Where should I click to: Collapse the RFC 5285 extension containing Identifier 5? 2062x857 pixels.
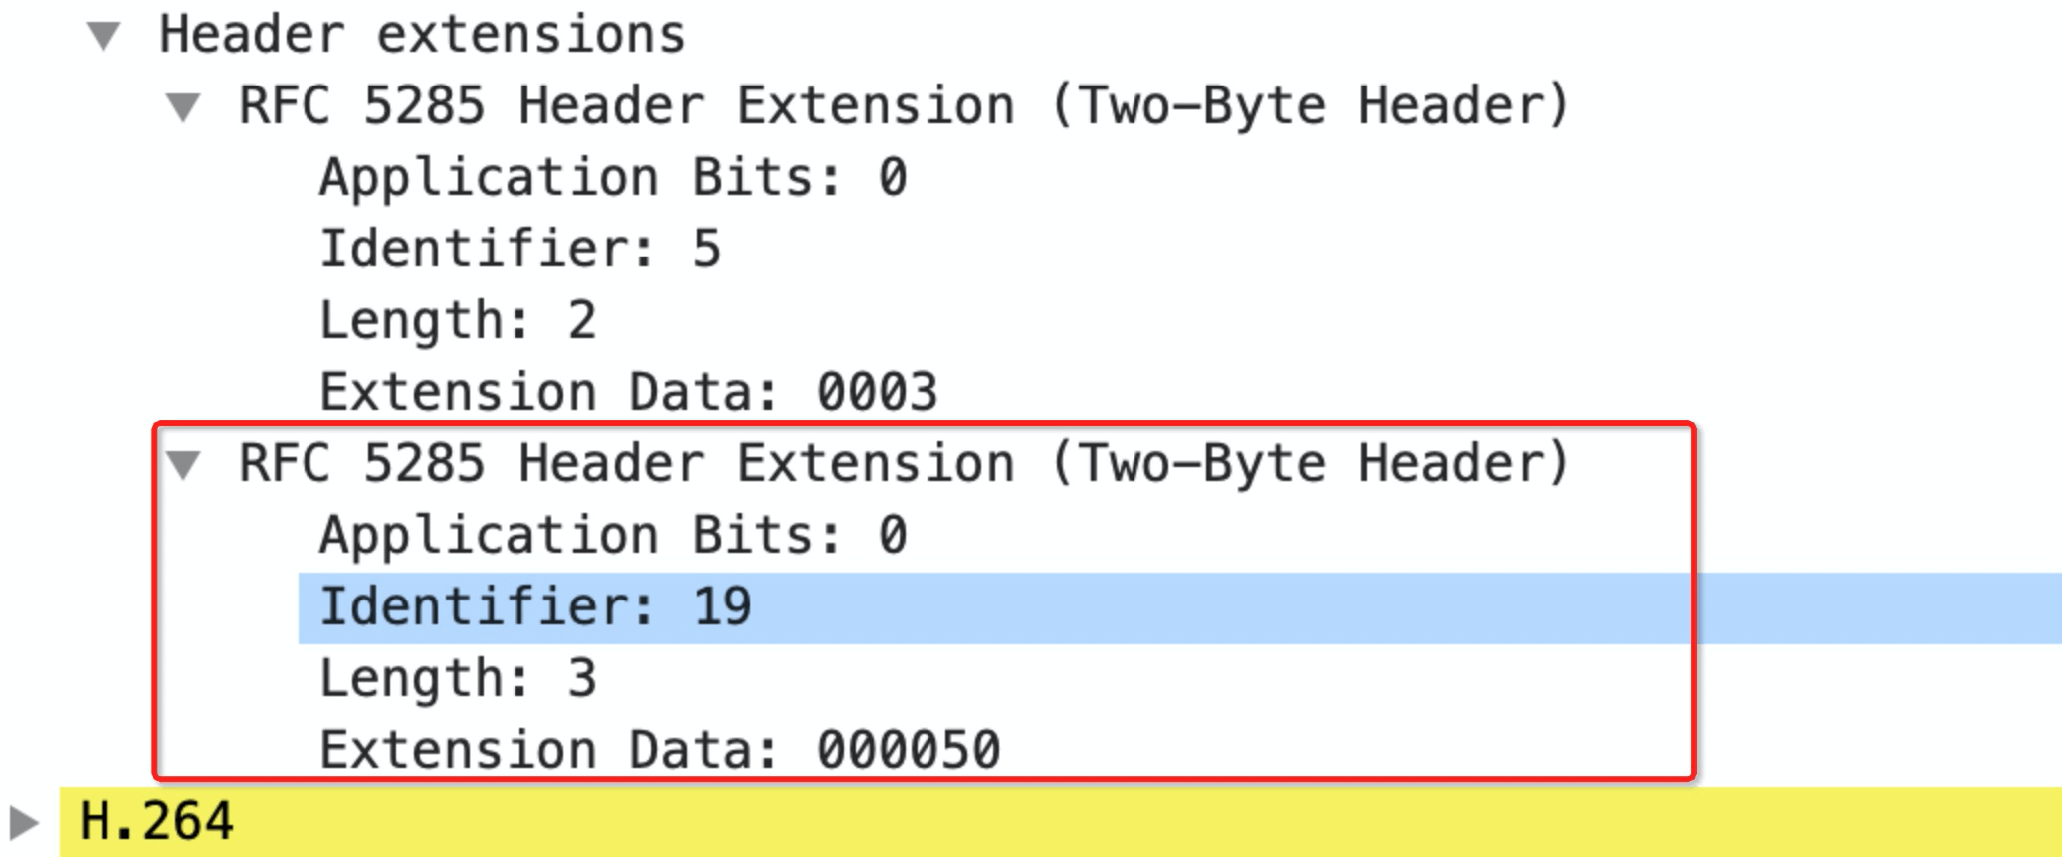183,107
